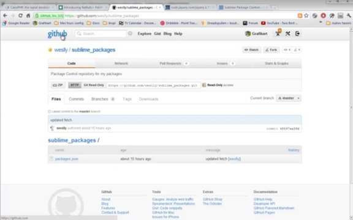Open GitHub notifications icon with orange badge
353x220 pixels.
(x=278, y=33)
